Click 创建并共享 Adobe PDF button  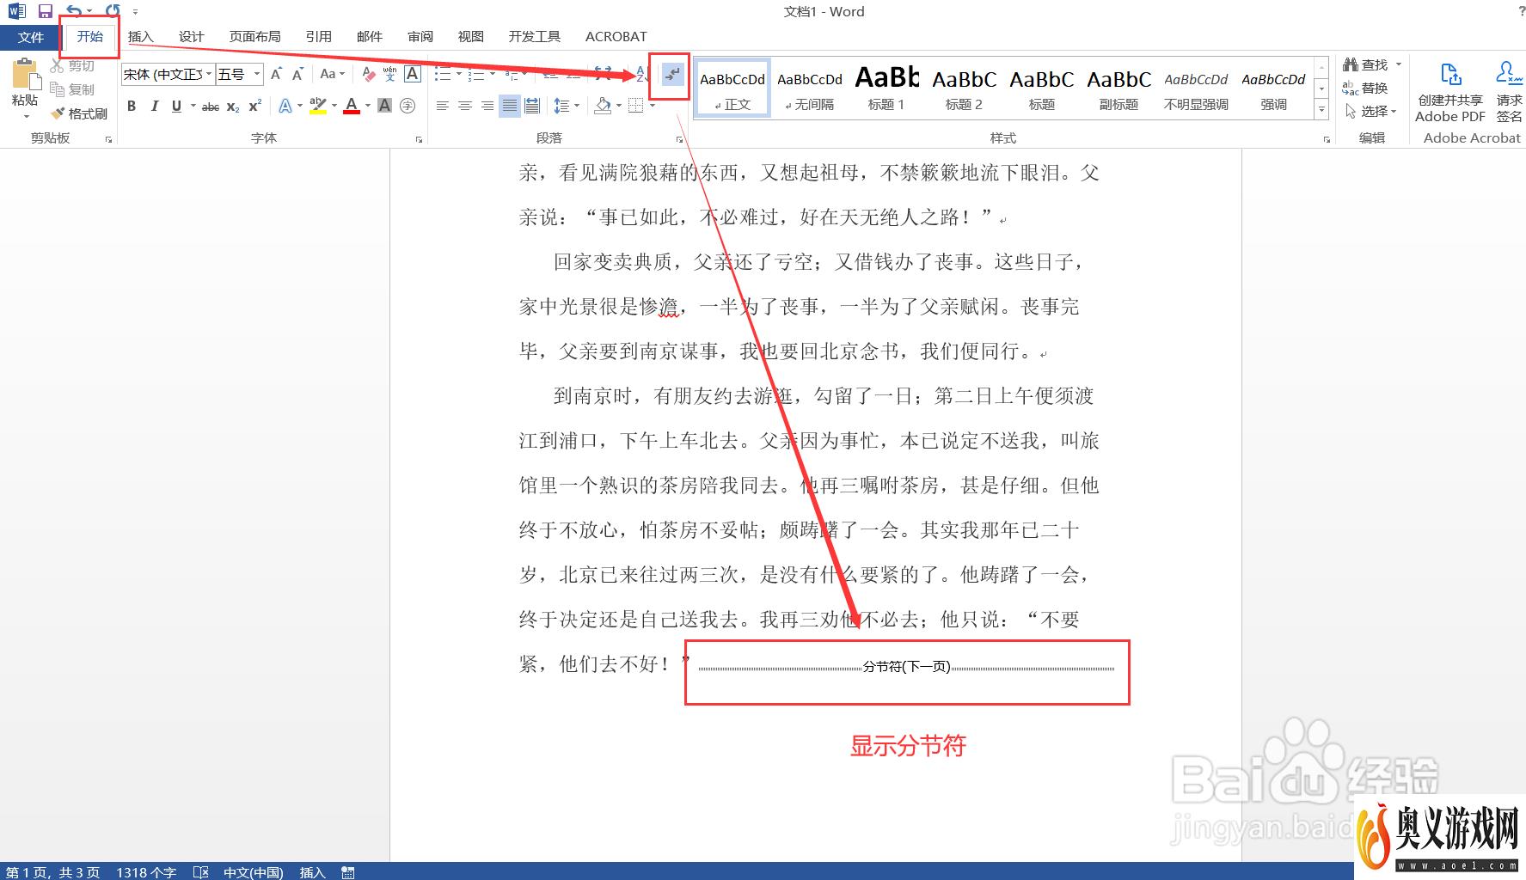(1450, 91)
